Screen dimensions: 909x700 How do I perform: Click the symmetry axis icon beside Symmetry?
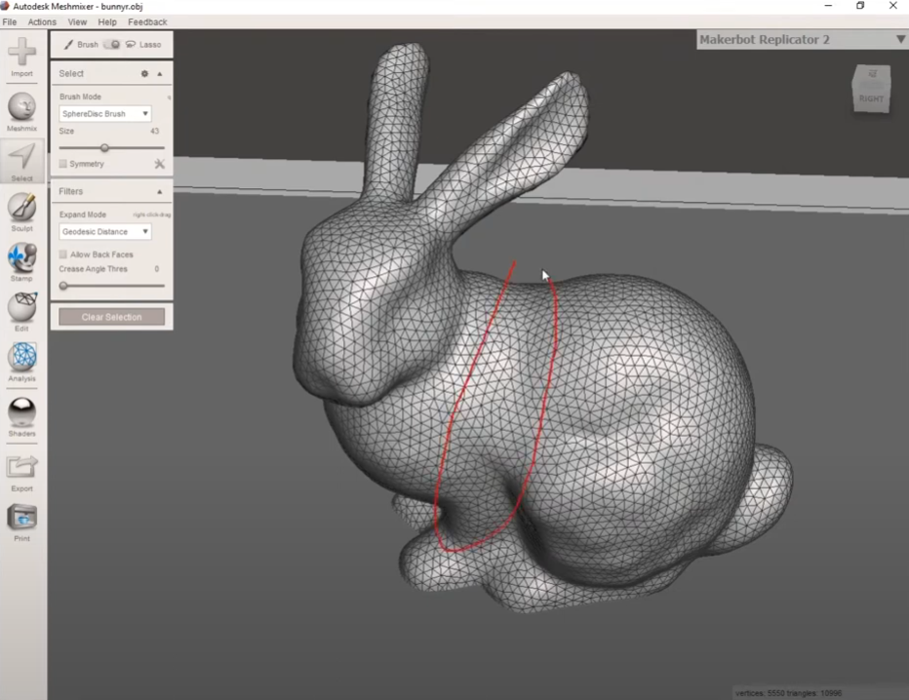point(159,164)
